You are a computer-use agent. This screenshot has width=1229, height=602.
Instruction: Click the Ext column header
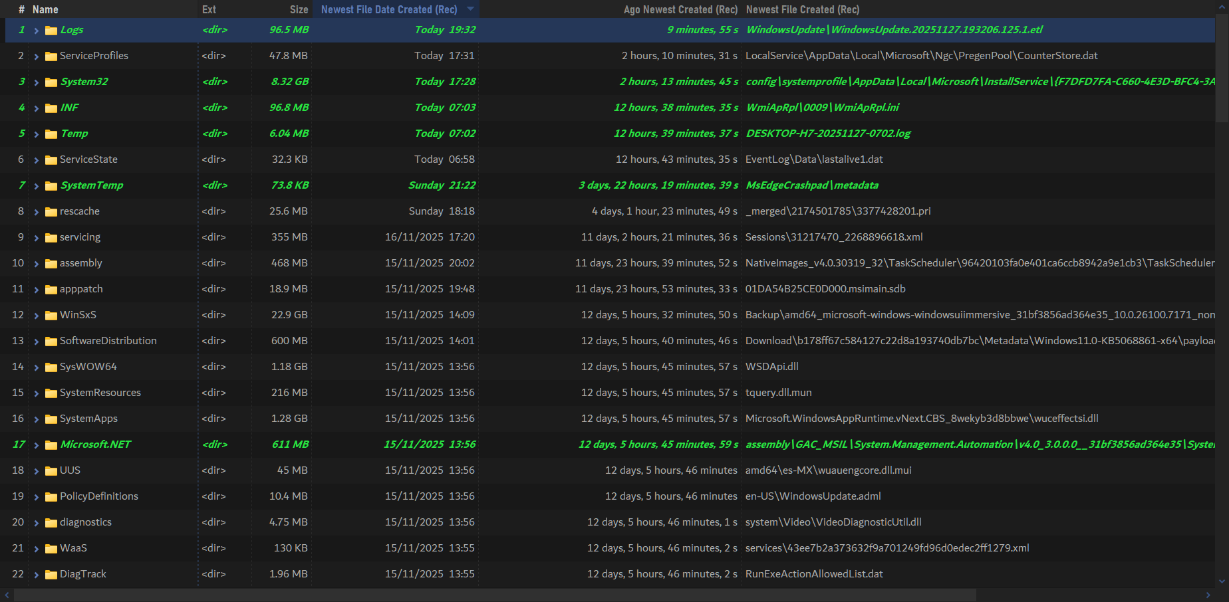[209, 9]
